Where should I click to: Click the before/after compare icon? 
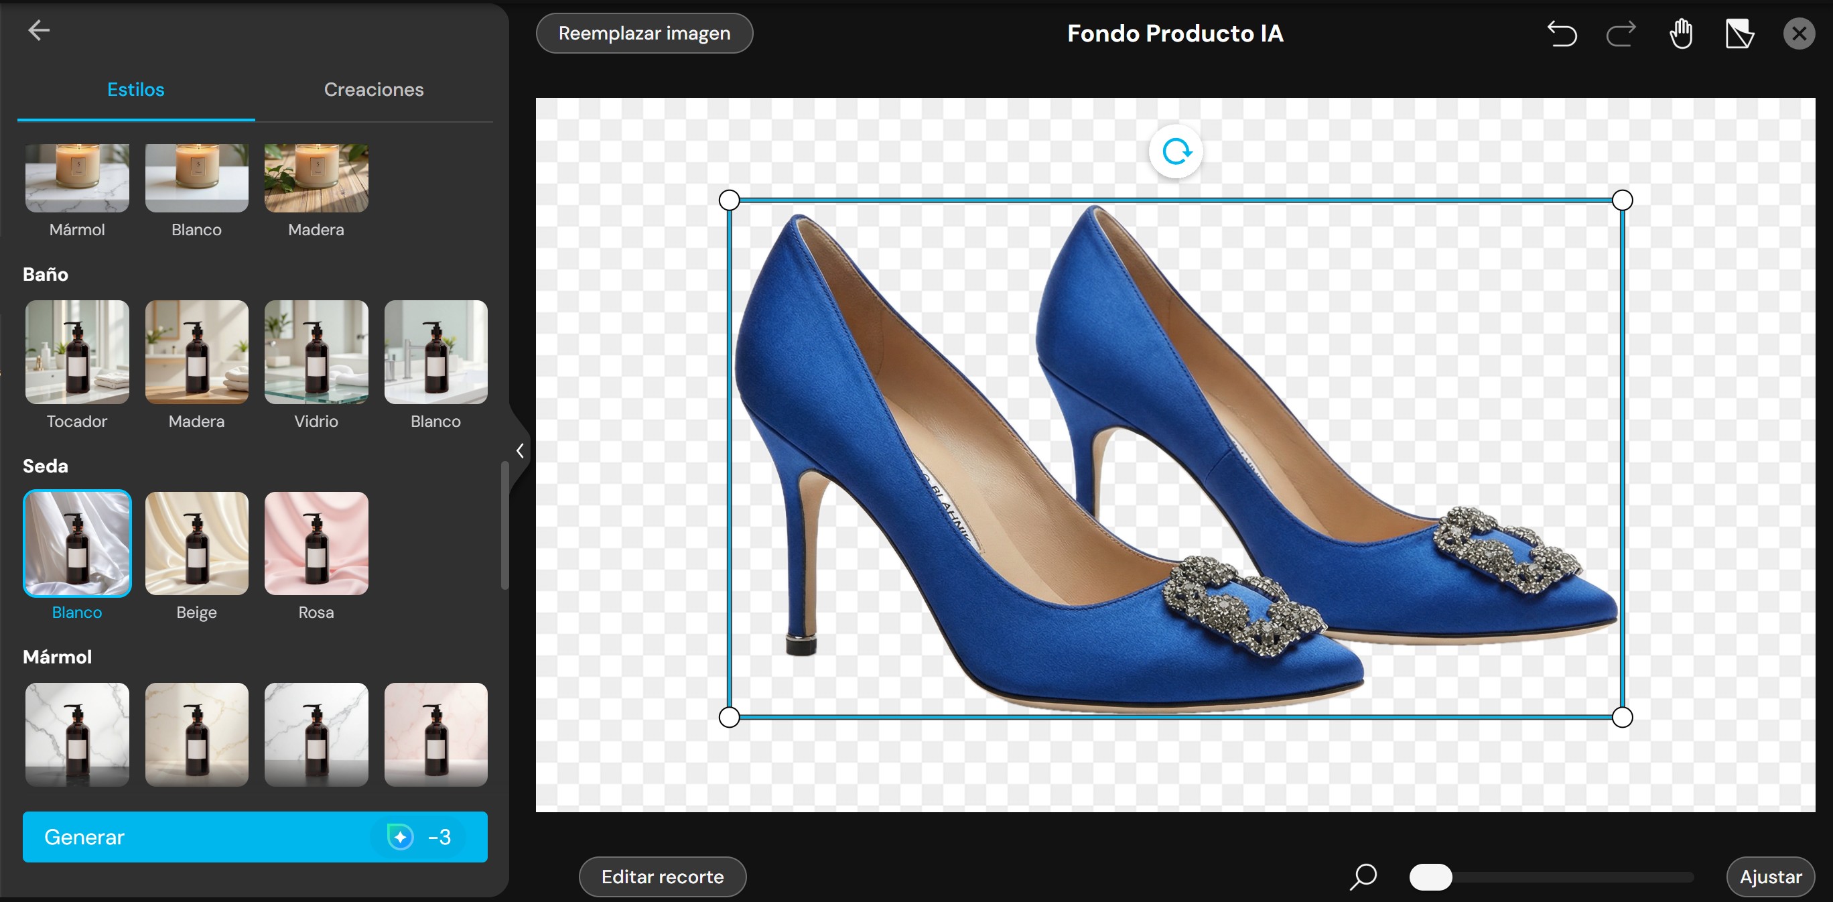[1740, 34]
